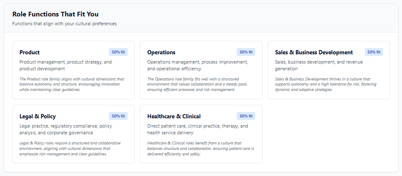Select the Operations management description text
The height and width of the screenshot is (176, 402).
[197, 65]
